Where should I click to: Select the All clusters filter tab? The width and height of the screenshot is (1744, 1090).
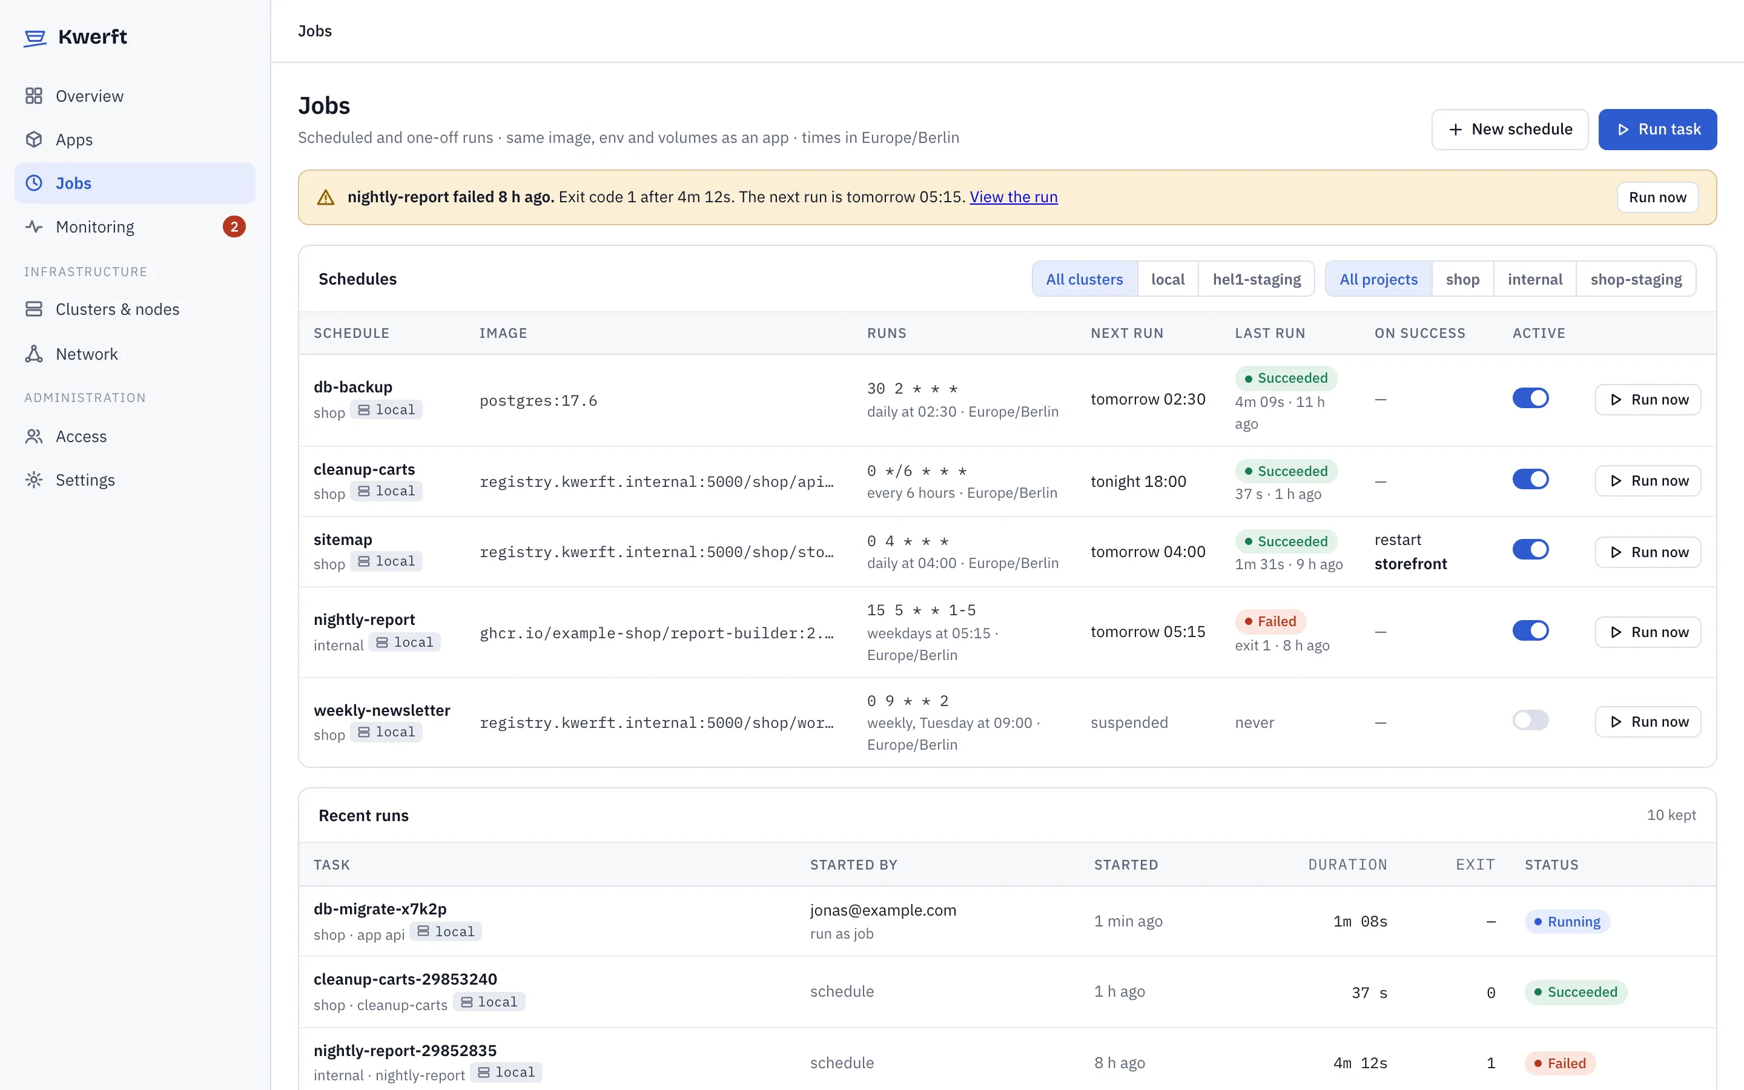click(x=1085, y=279)
